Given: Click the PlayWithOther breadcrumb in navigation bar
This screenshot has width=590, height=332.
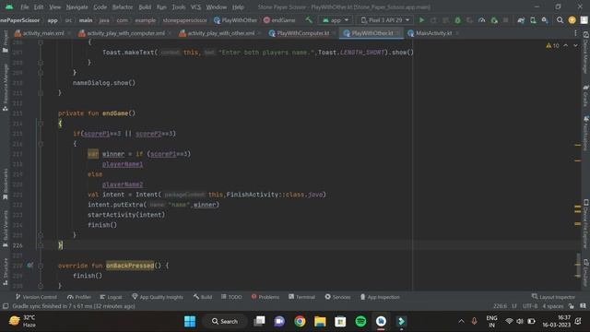Looking at the screenshot, I should click(235, 20).
